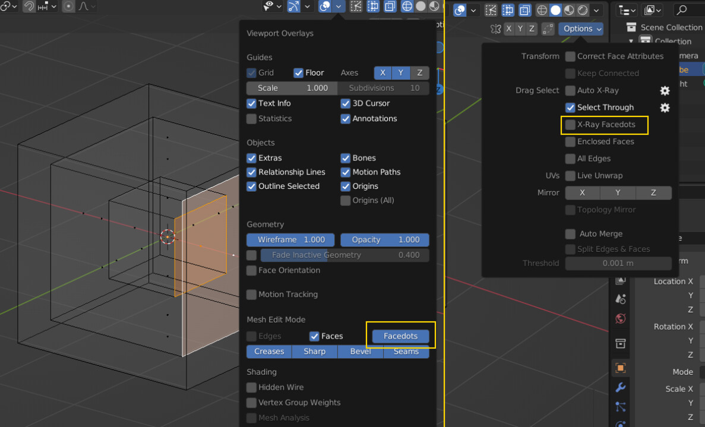Open the Object properties tab
The height and width of the screenshot is (427, 705).
tap(621, 368)
